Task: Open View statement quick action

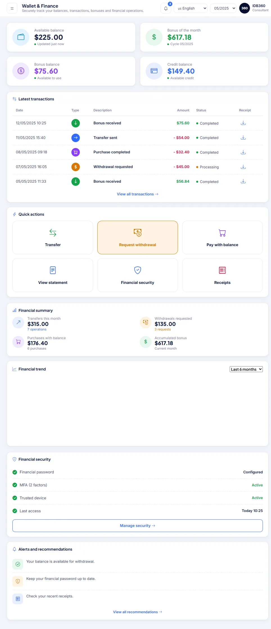Action: click(53, 275)
